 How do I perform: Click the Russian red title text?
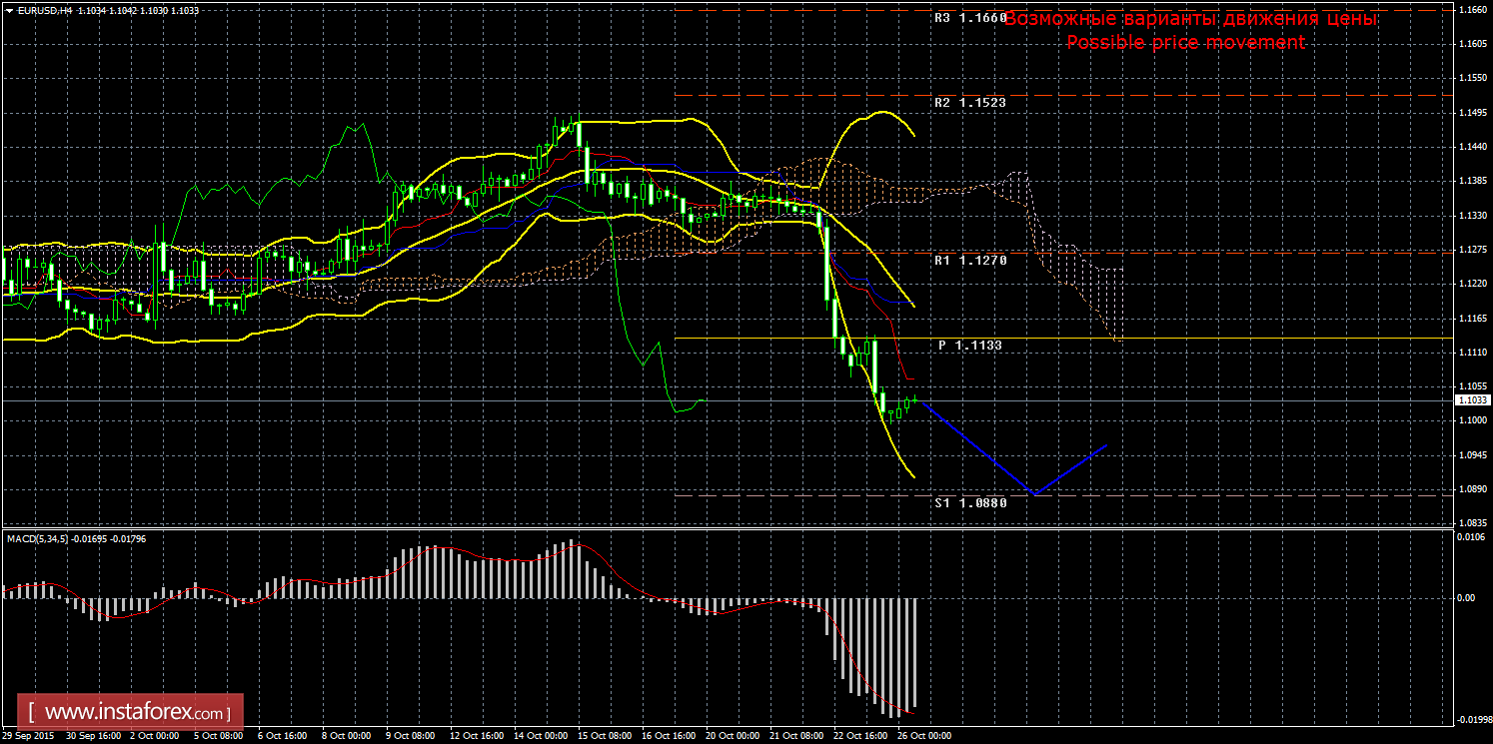tap(1190, 19)
